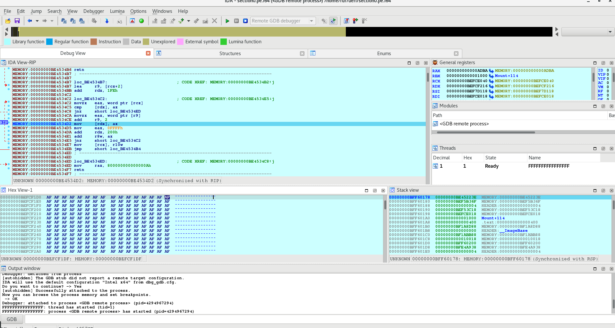Open the Debugger menu

pyautogui.click(x=93, y=11)
